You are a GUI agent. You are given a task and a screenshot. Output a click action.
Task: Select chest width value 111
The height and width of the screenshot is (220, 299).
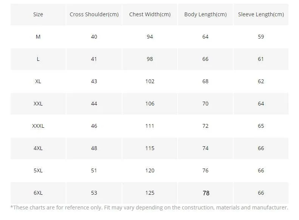tap(150, 126)
